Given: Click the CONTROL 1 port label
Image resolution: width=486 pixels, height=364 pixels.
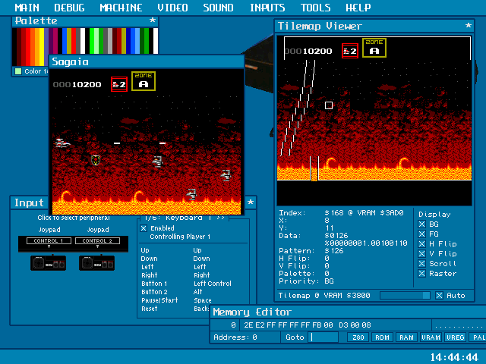Looking at the screenshot, I should pos(49,240).
